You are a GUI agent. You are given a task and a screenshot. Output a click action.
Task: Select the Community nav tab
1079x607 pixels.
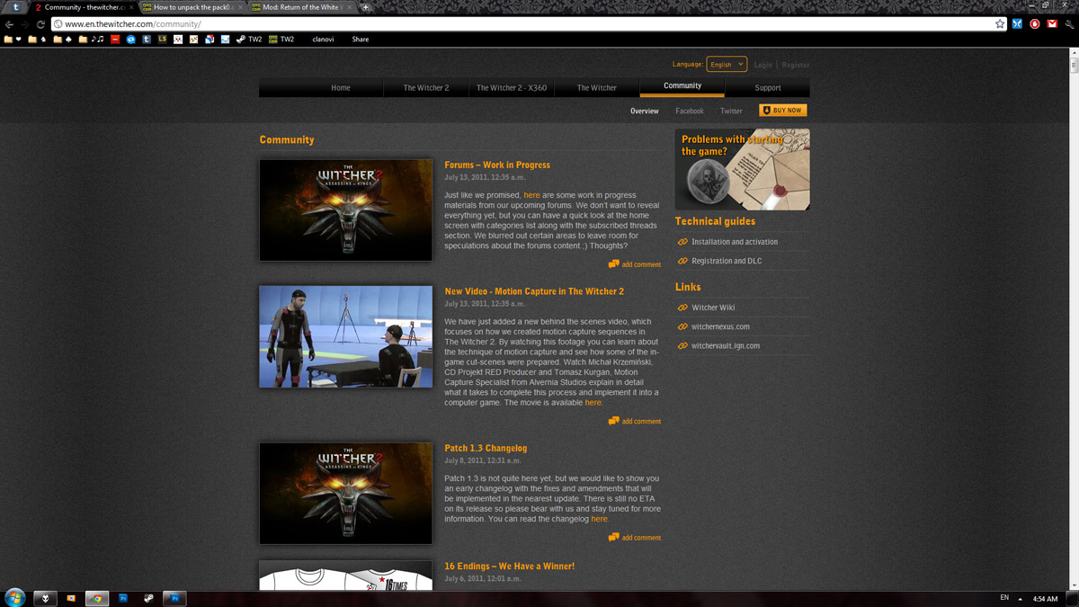(682, 86)
